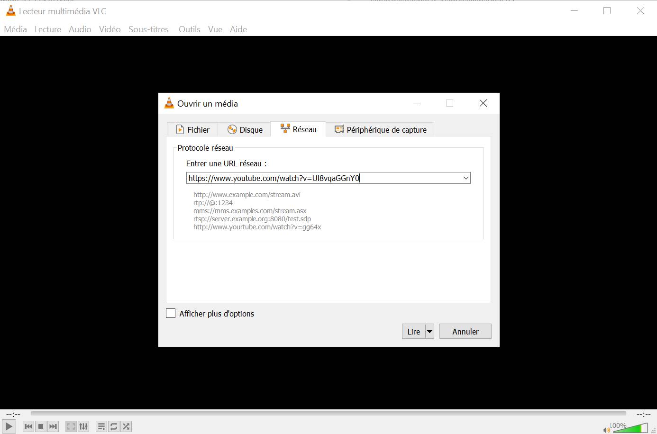Skip to next media button
Image resolution: width=657 pixels, height=434 pixels.
53,426
